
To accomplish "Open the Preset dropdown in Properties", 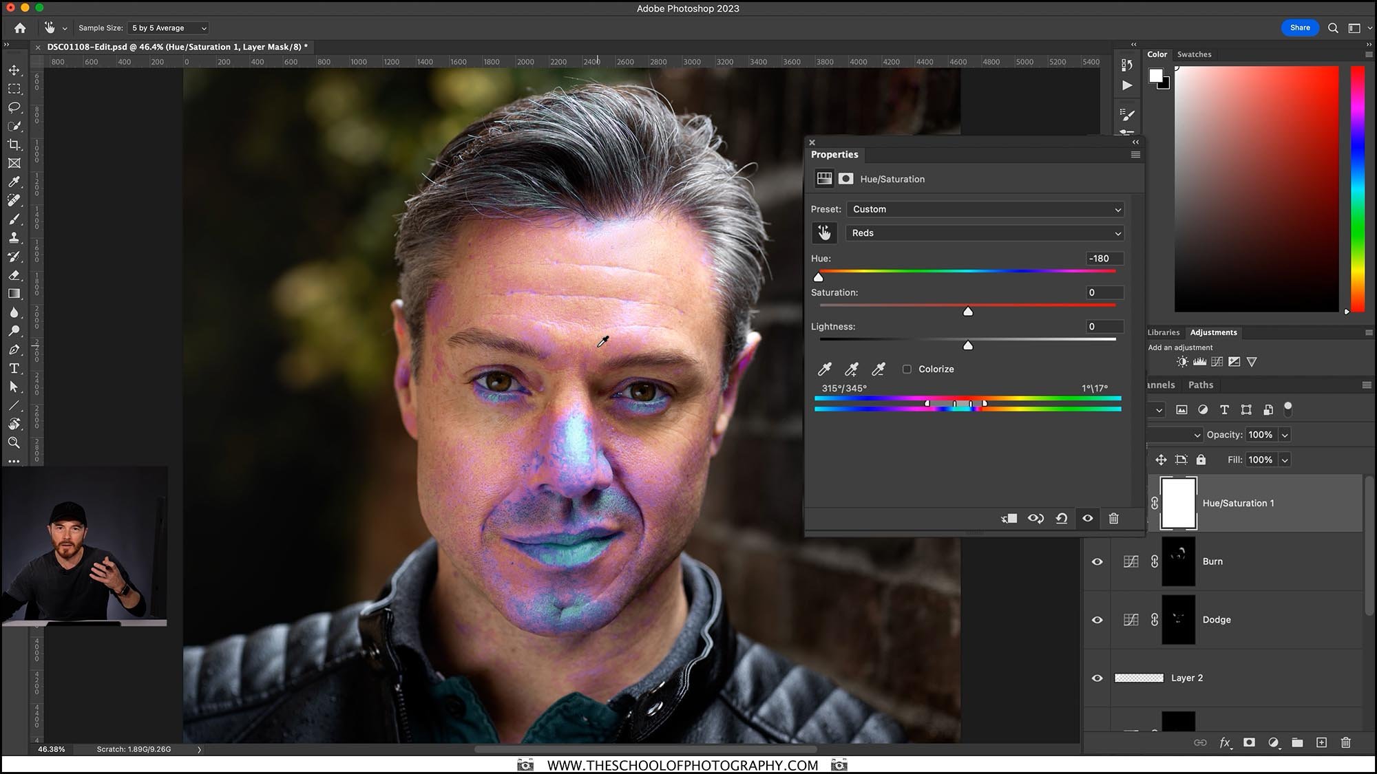I will click(985, 208).
